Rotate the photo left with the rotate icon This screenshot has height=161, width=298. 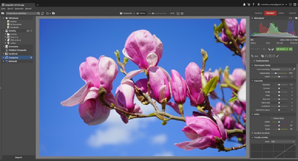coord(269,49)
